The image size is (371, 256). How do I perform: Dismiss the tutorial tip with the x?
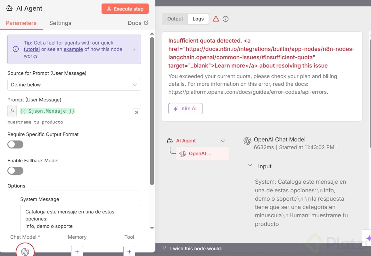tap(134, 49)
